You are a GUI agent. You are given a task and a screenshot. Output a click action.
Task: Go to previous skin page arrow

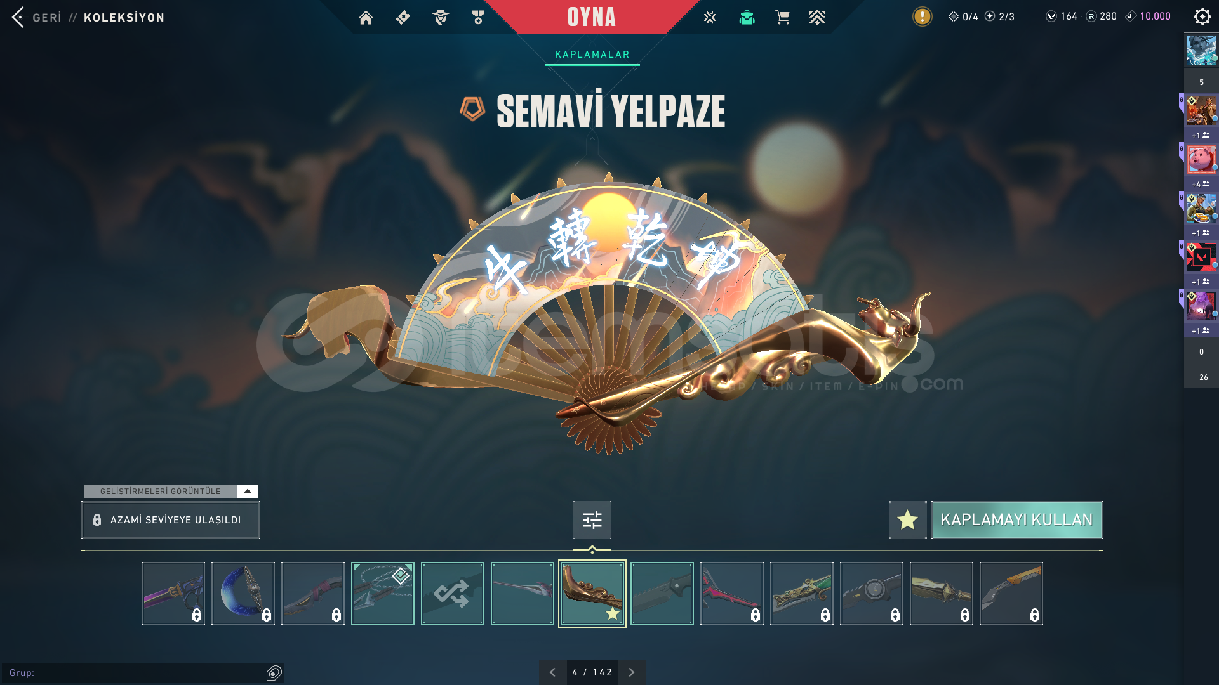pos(552,672)
